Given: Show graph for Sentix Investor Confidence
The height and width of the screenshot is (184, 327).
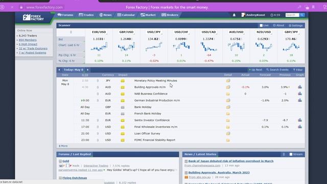Looking at the screenshot, I should [300, 120].
